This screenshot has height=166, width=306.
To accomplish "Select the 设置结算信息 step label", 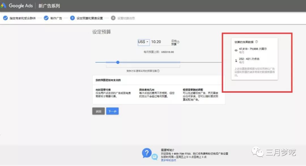I will 126,18.
